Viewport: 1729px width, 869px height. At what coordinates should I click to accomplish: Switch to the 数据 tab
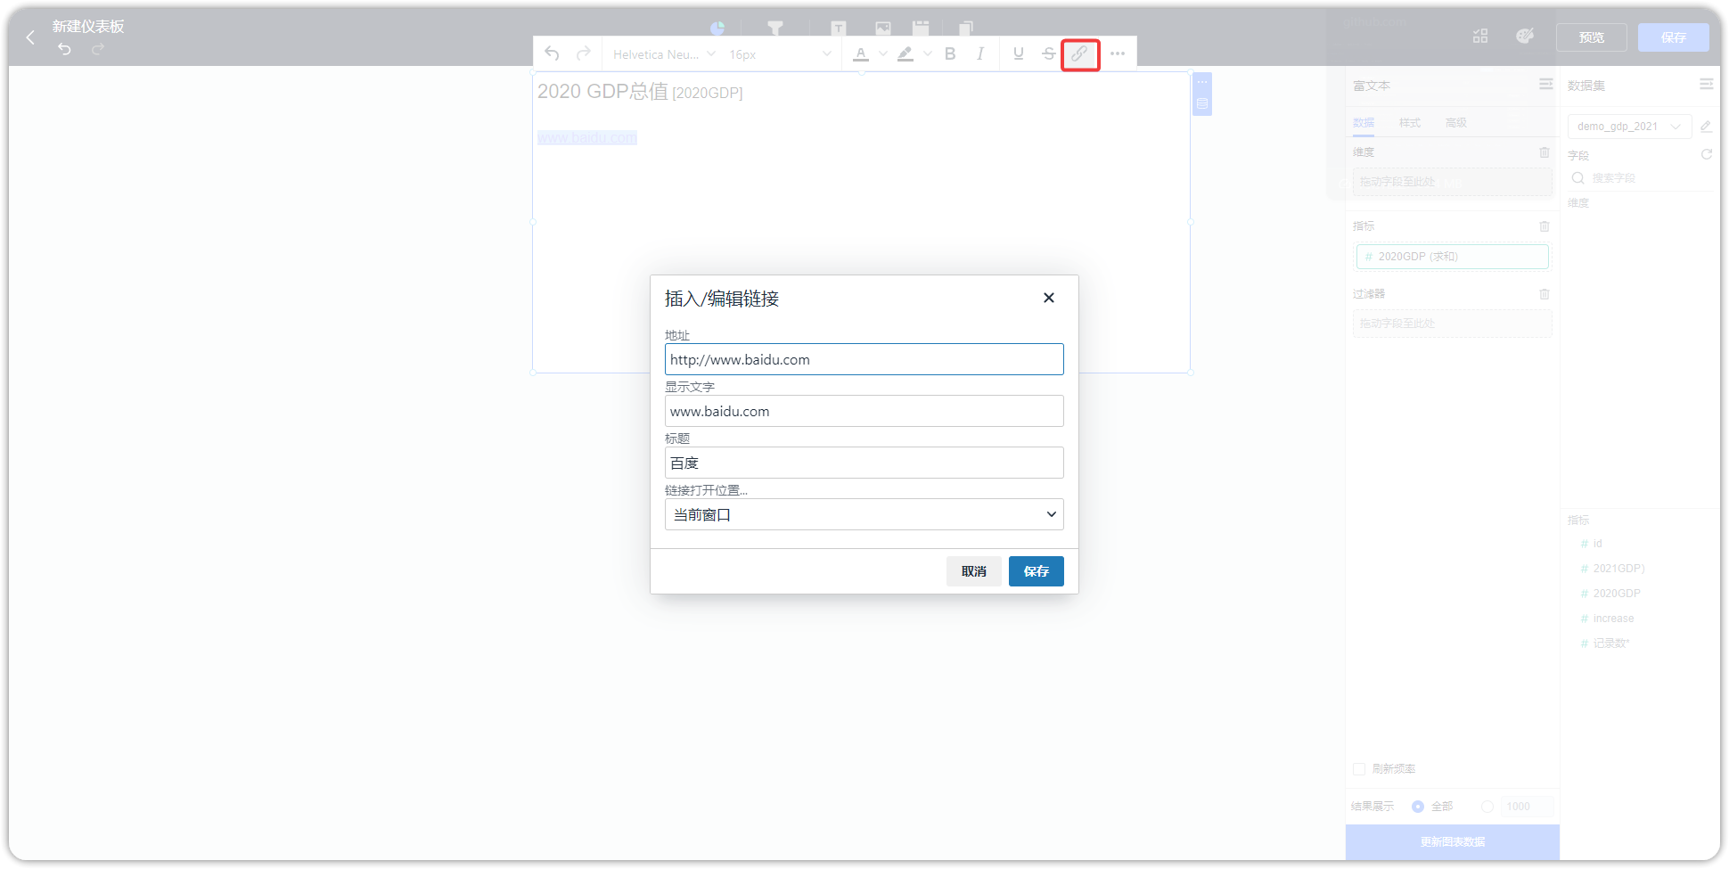[x=1364, y=123]
